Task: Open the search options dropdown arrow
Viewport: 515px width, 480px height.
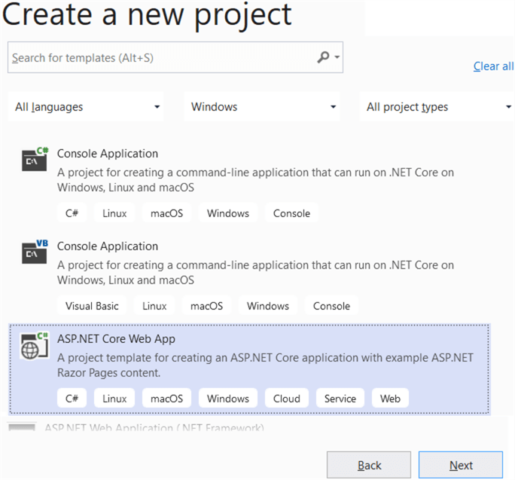Action: pos(337,57)
